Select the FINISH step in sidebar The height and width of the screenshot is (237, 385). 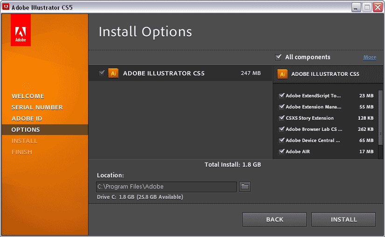[22, 152]
